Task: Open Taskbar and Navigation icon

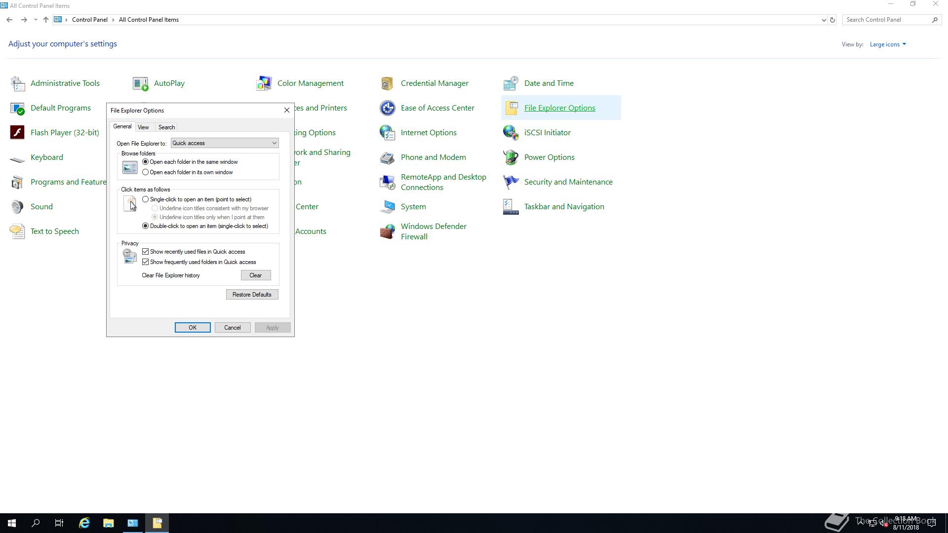Action: [511, 207]
